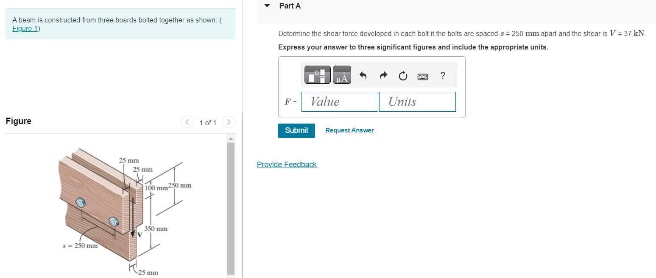Click the figure panel scrollbar

click(231, 209)
